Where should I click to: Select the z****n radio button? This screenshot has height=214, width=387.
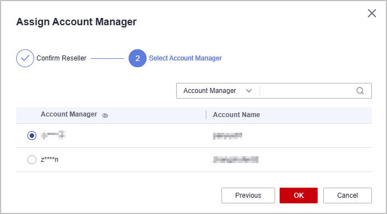tap(32, 160)
